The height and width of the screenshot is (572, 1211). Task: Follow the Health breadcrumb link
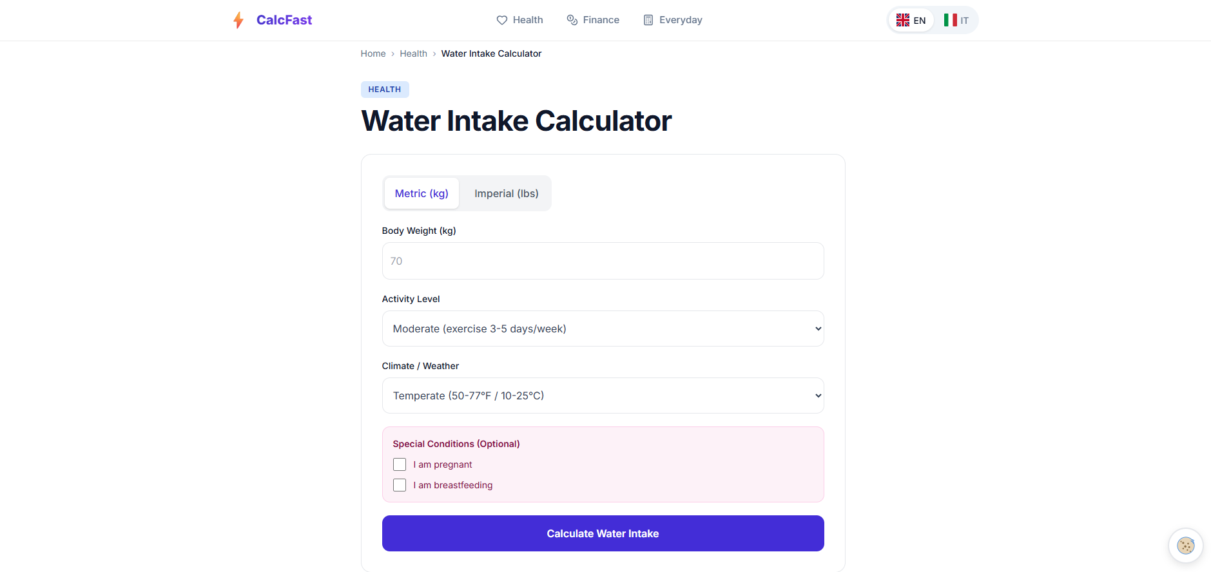pos(413,53)
